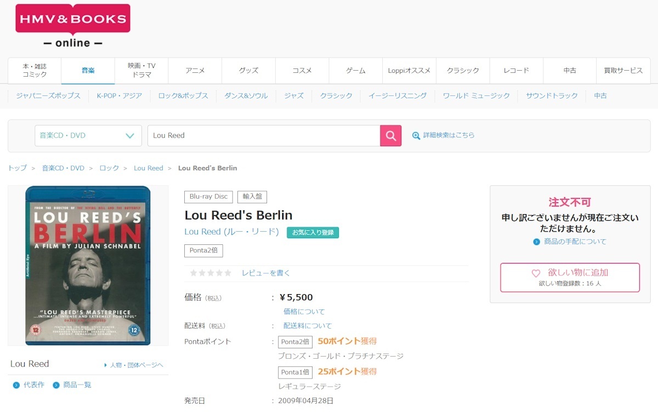
Task: Click 25ポイント獲得 text
Action: tap(347, 371)
